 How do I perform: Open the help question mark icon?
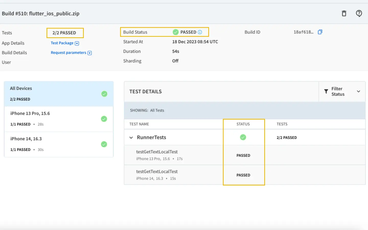tap(359, 13)
